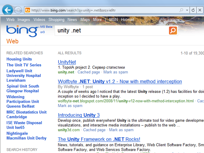This screenshot has height=153, width=204.
Task: Open related search 'Nightingale Macmillan Unit Derby'
Action: coord(26,136)
